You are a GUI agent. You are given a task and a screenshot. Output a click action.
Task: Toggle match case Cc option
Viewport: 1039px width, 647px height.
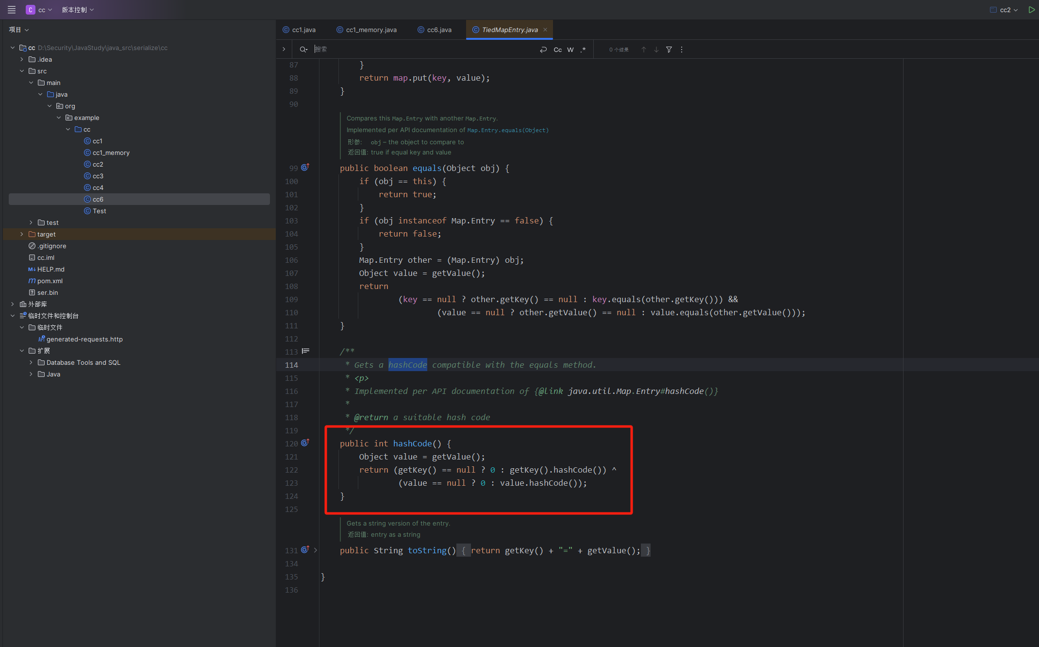(x=557, y=50)
